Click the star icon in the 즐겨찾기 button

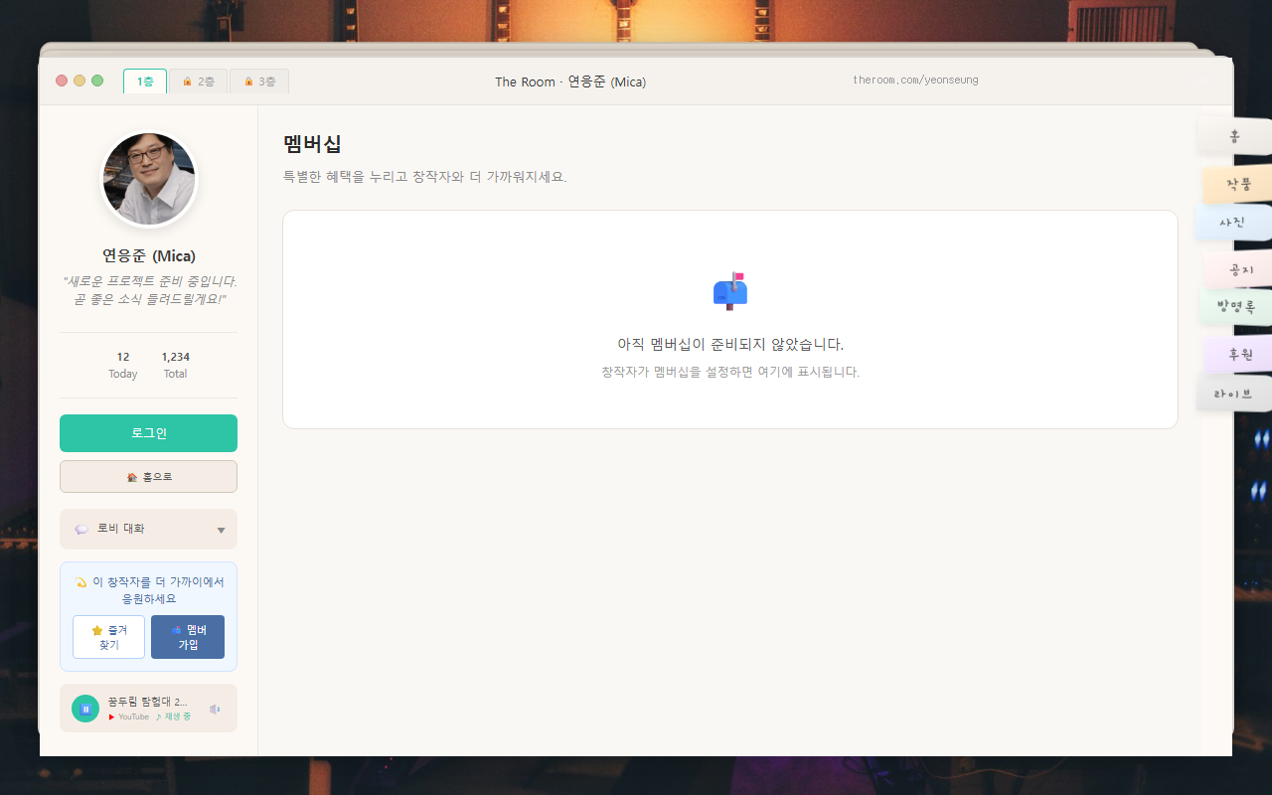coord(97,630)
